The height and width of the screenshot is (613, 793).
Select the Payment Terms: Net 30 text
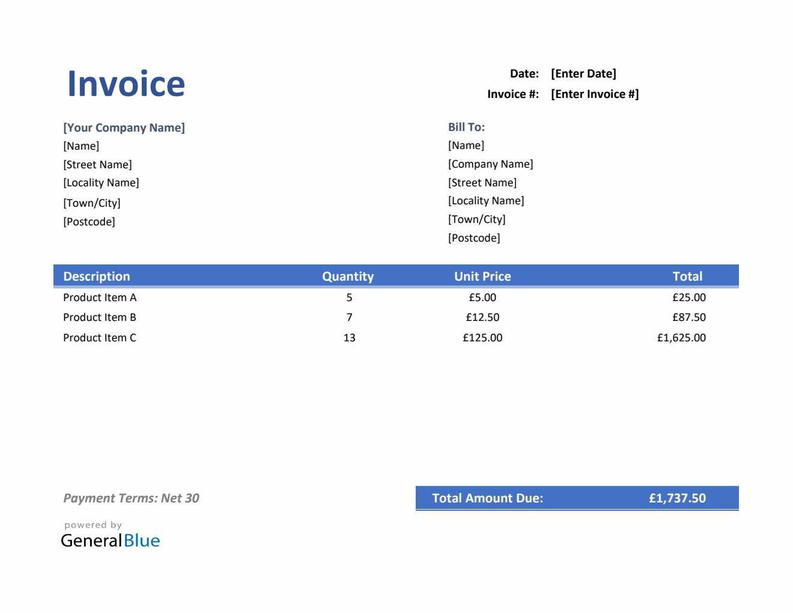[x=131, y=498]
